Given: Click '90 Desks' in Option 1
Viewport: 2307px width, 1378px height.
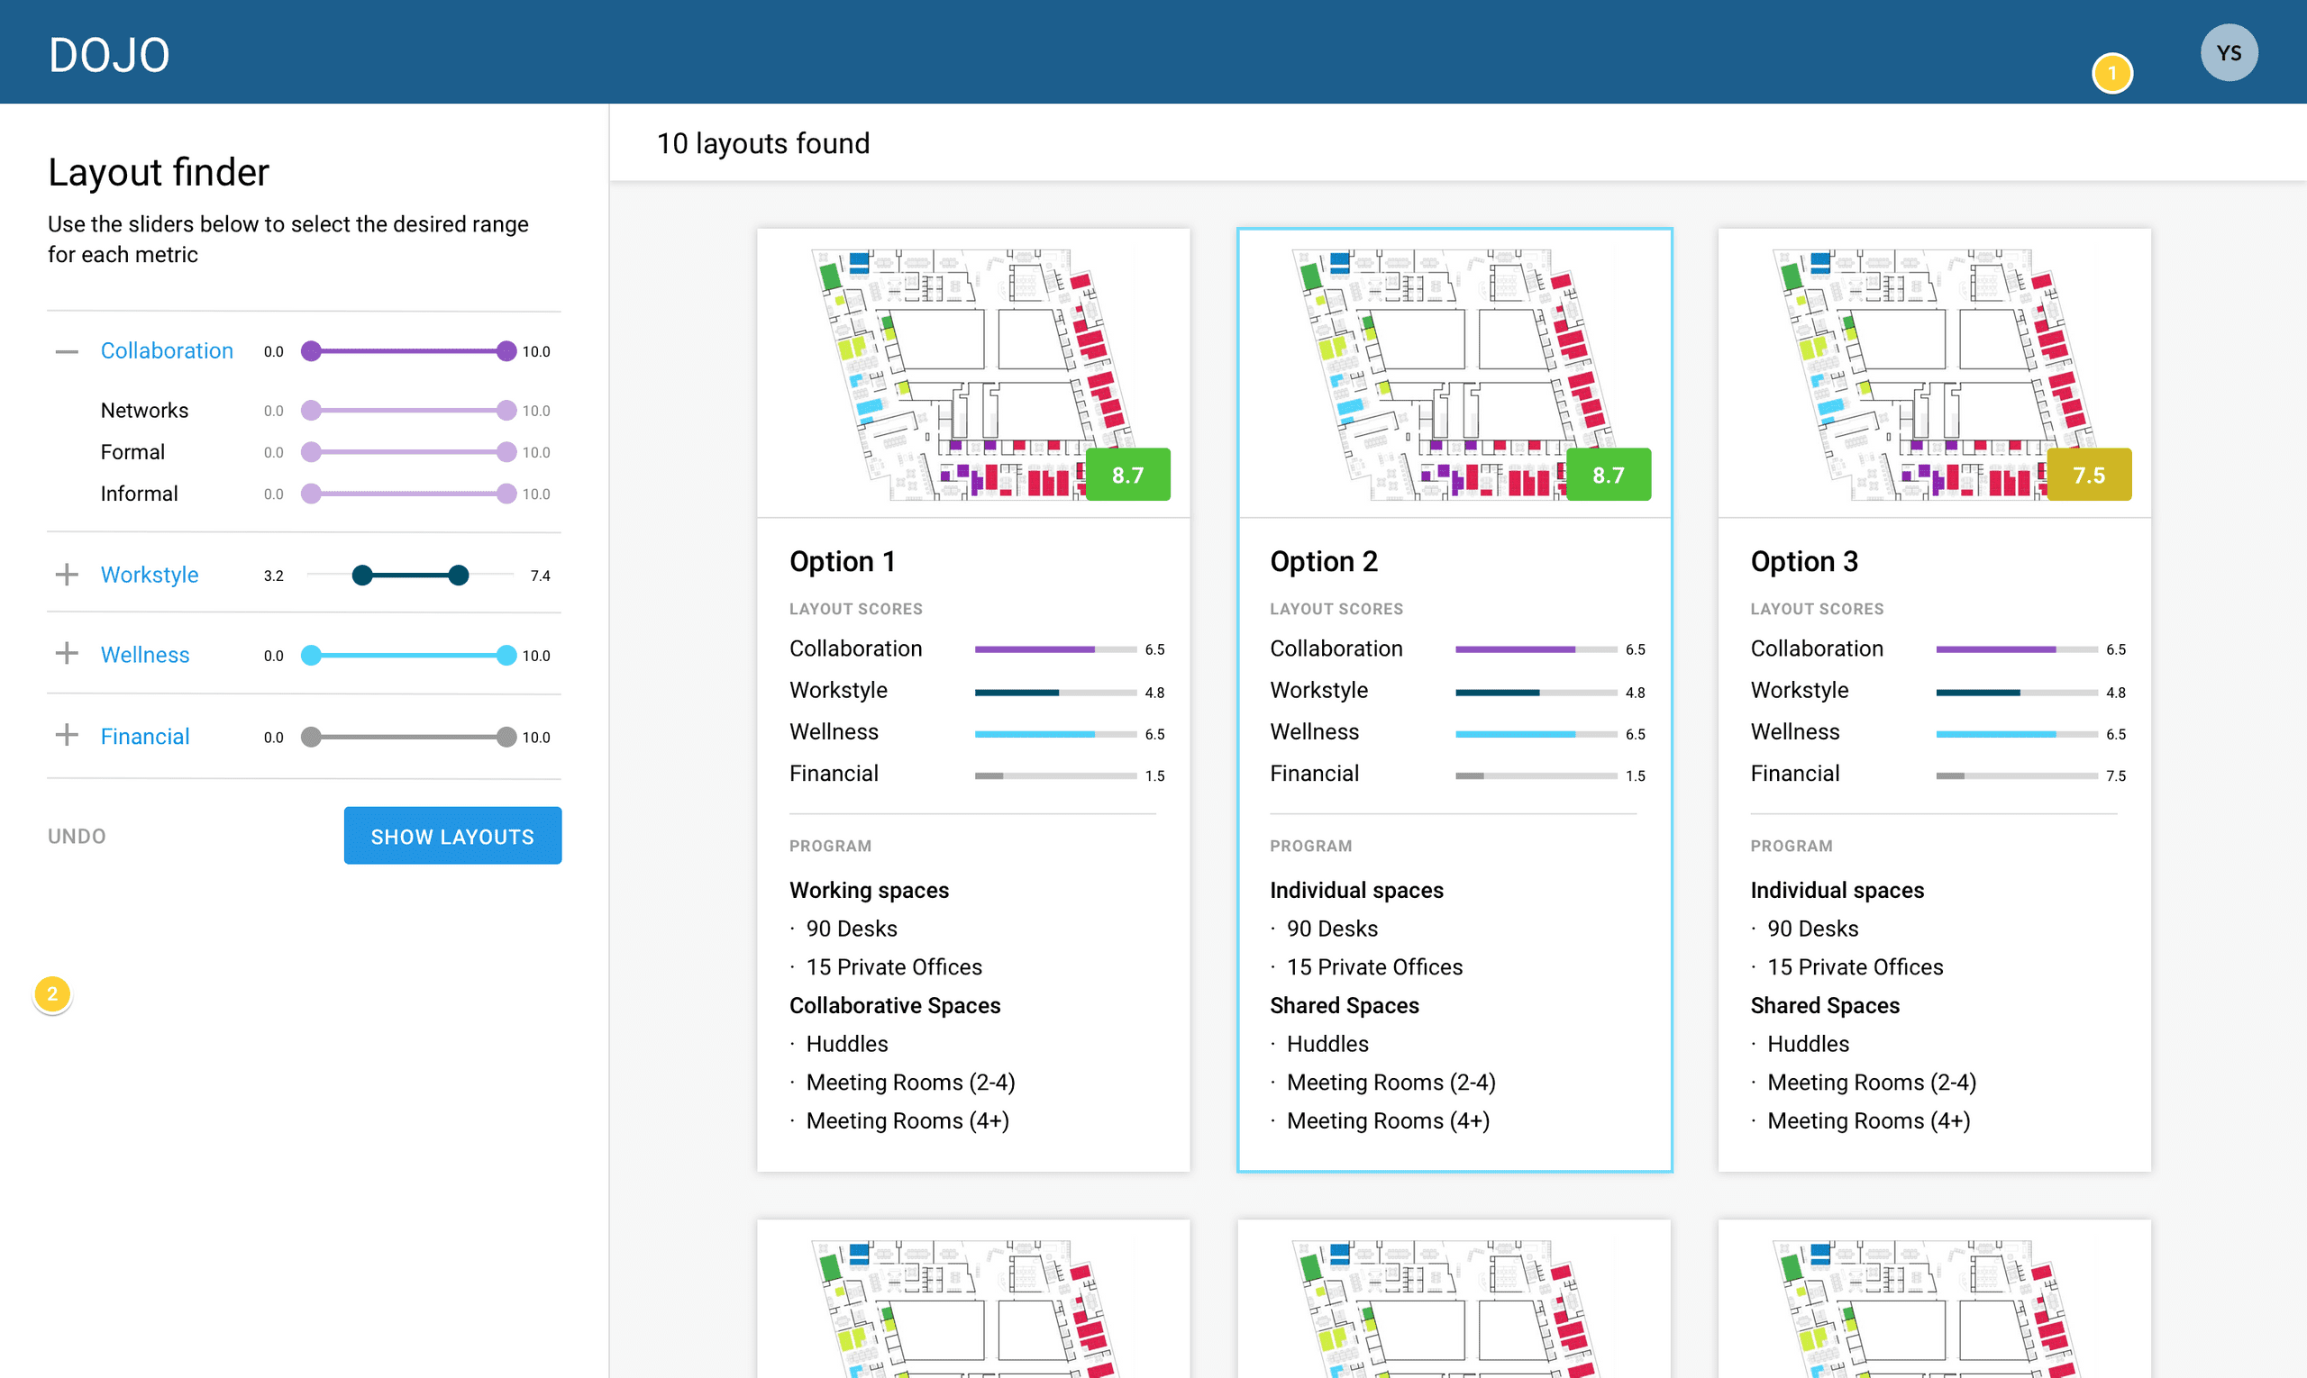Looking at the screenshot, I should click(x=851, y=929).
